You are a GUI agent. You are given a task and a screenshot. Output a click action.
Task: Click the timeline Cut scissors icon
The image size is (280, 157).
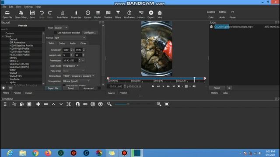click(14, 104)
